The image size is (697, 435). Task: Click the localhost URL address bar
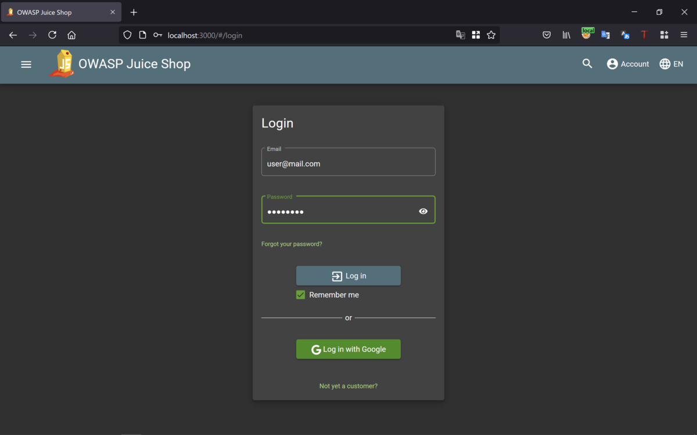tap(308, 35)
